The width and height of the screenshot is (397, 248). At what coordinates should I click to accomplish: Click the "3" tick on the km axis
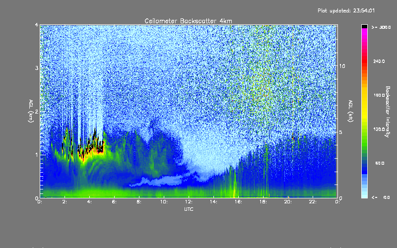[37, 68]
